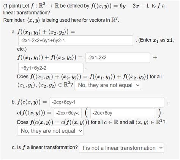180x160 pixels.
Task: Click the 'Reminder' vector notation line
Action: (x=61, y=20)
